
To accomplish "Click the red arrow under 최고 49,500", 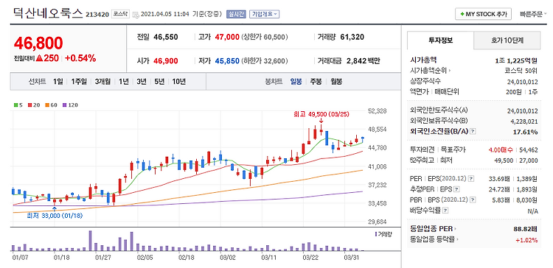I will pyautogui.click(x=321, y=121).
